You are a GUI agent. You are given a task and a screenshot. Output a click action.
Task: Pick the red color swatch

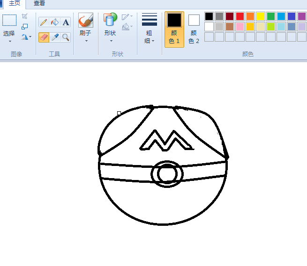click(x=240, y=16)
